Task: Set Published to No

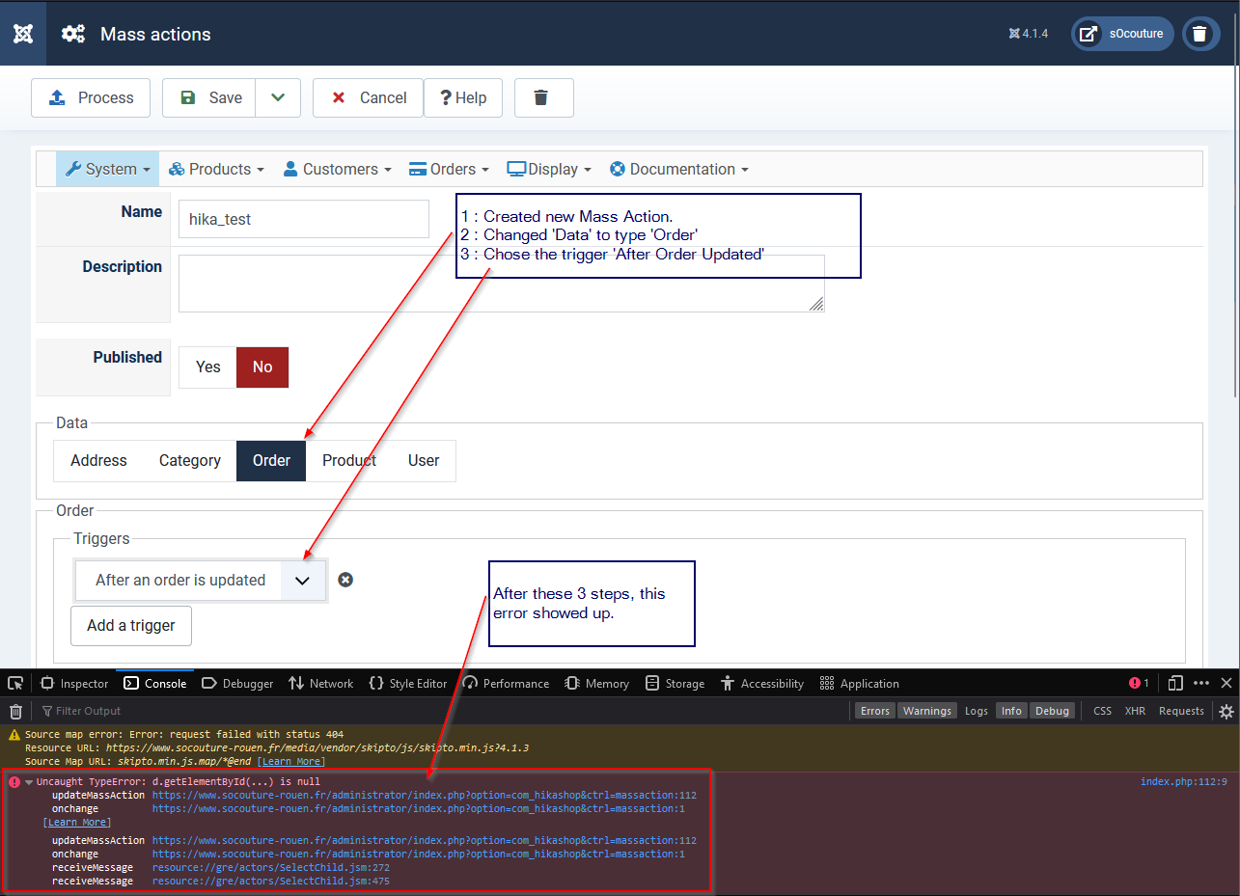Action: click(262, 367)
